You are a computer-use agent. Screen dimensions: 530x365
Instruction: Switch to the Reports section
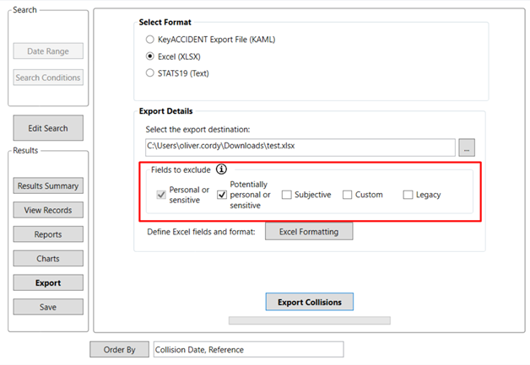click(48, 234)
